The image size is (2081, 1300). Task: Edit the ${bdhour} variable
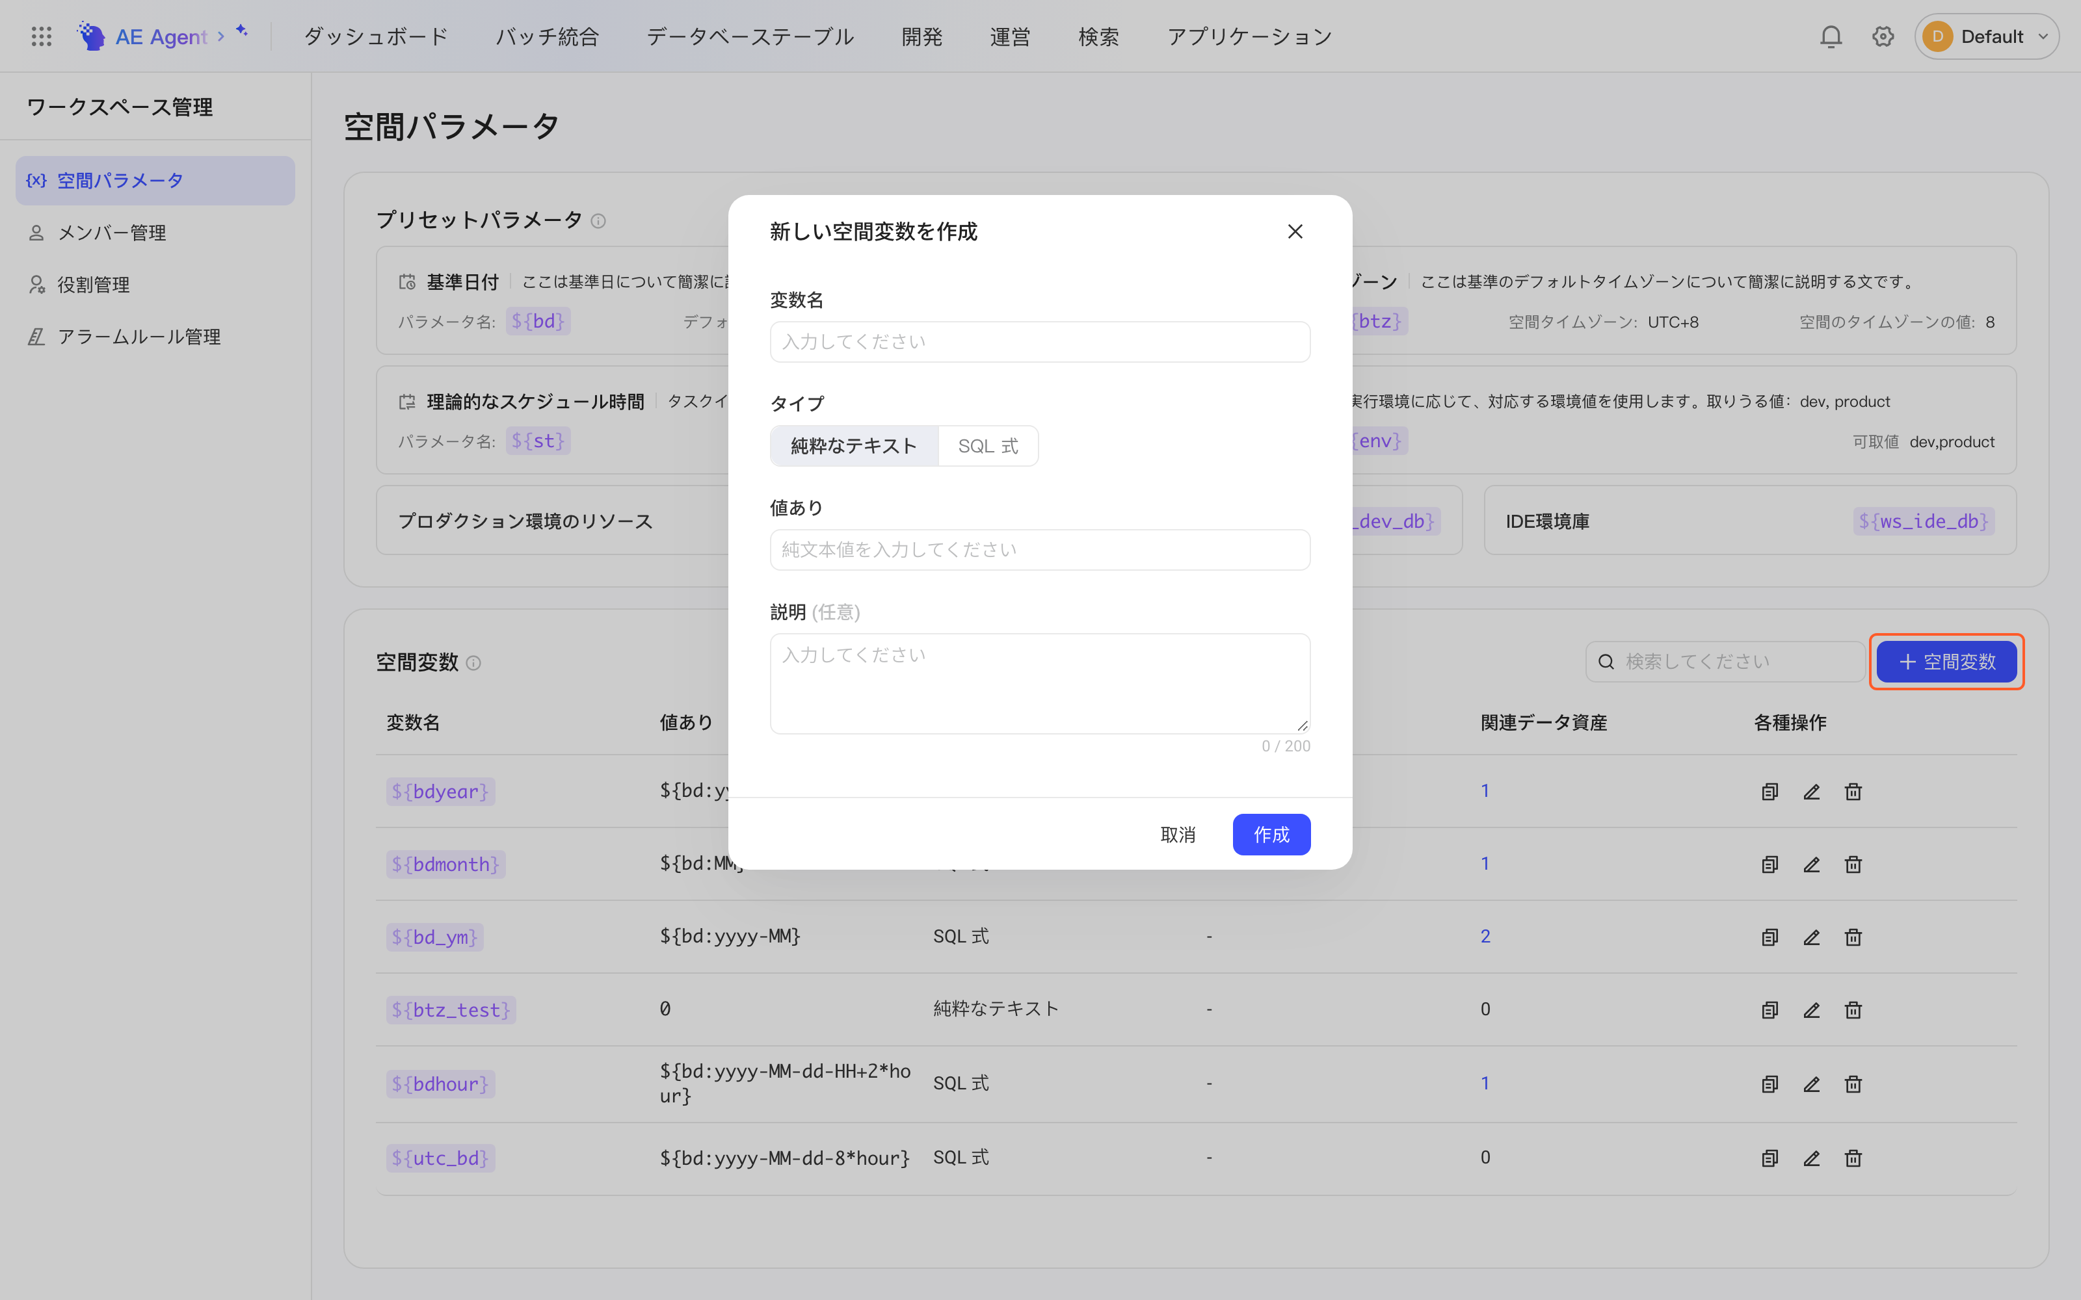point(1811,1084)
